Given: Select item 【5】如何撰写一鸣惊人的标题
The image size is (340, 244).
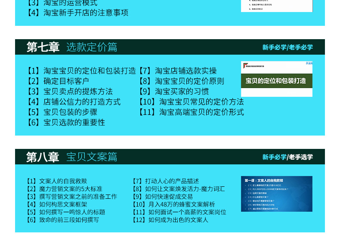Looking at the screenshot, I should pyautogui.click(x=66, y=212).
